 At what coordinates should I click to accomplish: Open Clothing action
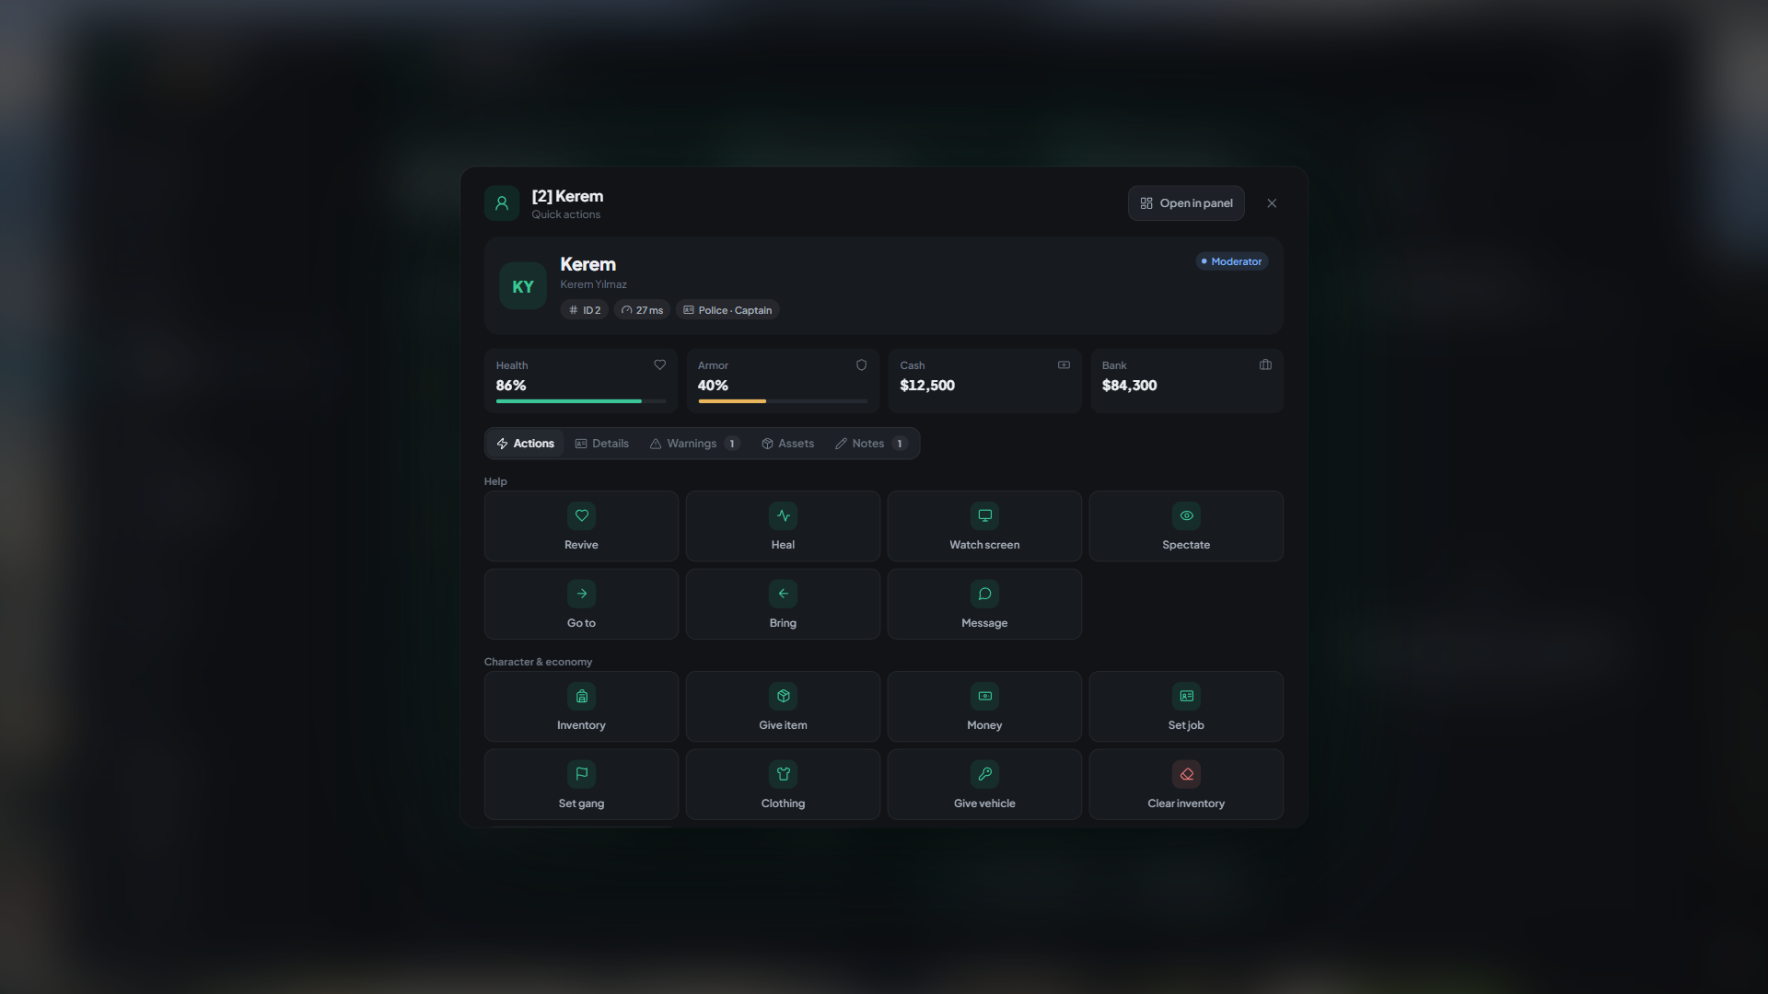pyautogui.click(x=783, y=784)
